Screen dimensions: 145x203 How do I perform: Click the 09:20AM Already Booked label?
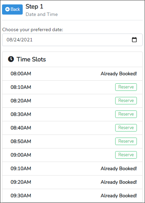click(119, 182)
